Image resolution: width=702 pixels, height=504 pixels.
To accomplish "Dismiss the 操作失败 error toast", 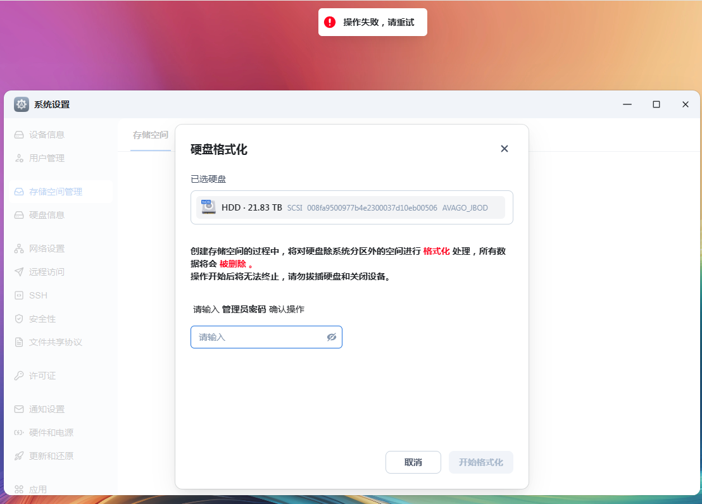I will 373,22.
